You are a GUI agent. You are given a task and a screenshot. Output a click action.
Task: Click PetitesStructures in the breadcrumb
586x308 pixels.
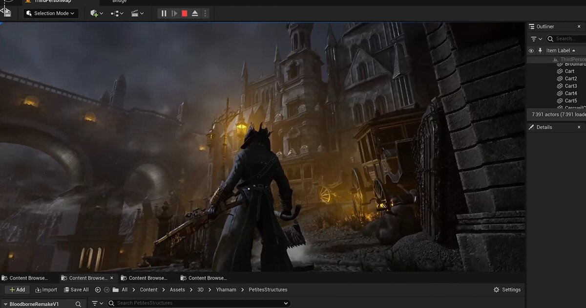coord(268,290)
